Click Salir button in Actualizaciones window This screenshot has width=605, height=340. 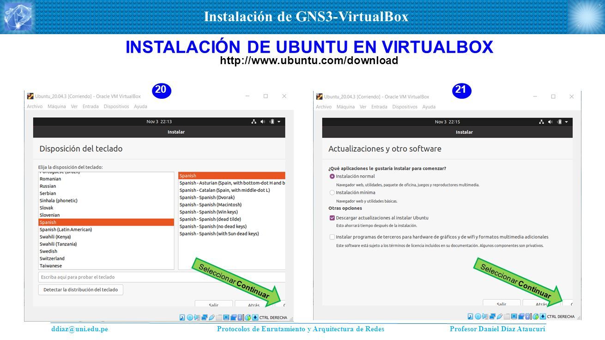[x=502, y=304]
